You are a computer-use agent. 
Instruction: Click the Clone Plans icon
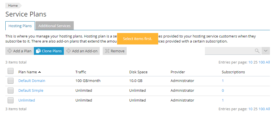tap(38, 51)
